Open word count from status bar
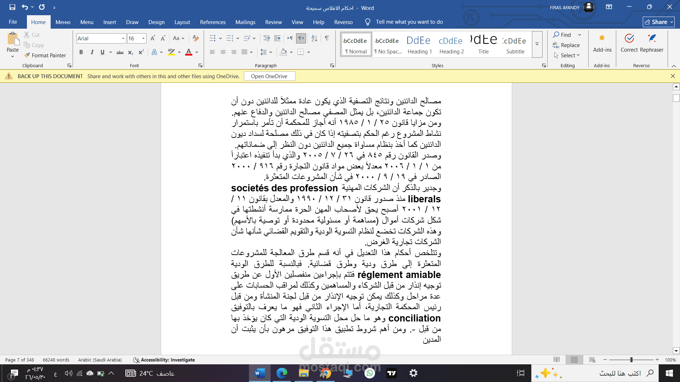Viewport: 680px width, 382px height. tap(56, 360)
